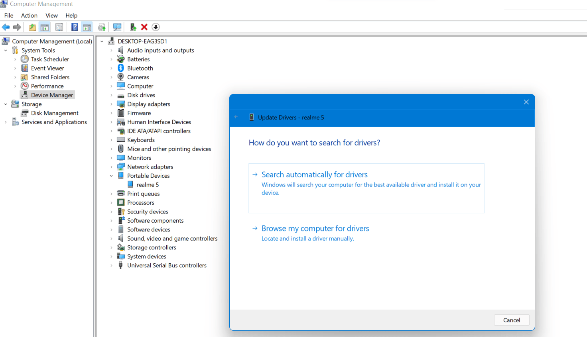The width and height of the screenshot is (587, 337).
Task: Expand the Disk drives category
Action: (x=111, y=95)
